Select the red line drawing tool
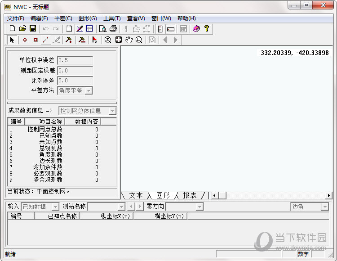The image size is (337, 261). (x=45, y=40)
